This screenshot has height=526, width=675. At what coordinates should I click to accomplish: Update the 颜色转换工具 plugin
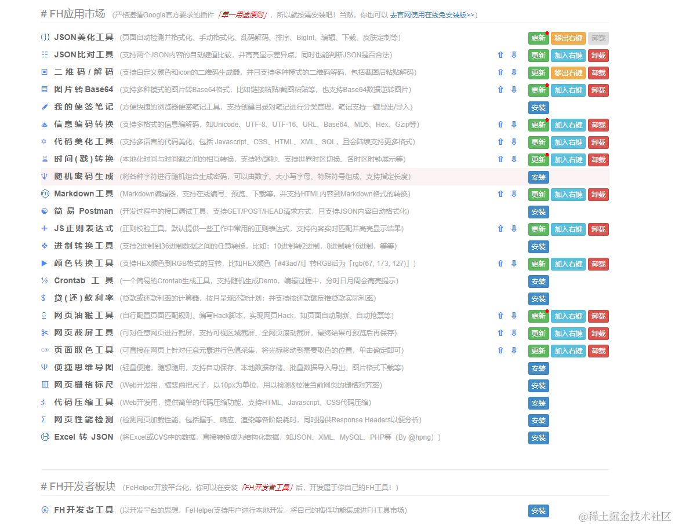click(538, 264)
